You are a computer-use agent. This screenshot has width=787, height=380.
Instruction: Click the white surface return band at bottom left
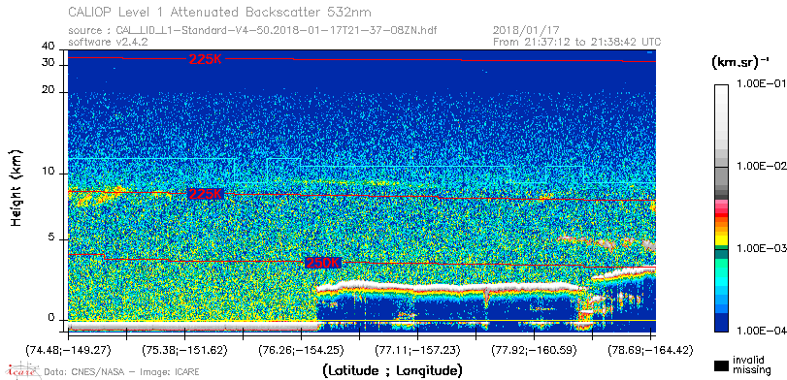coord(192,327)
